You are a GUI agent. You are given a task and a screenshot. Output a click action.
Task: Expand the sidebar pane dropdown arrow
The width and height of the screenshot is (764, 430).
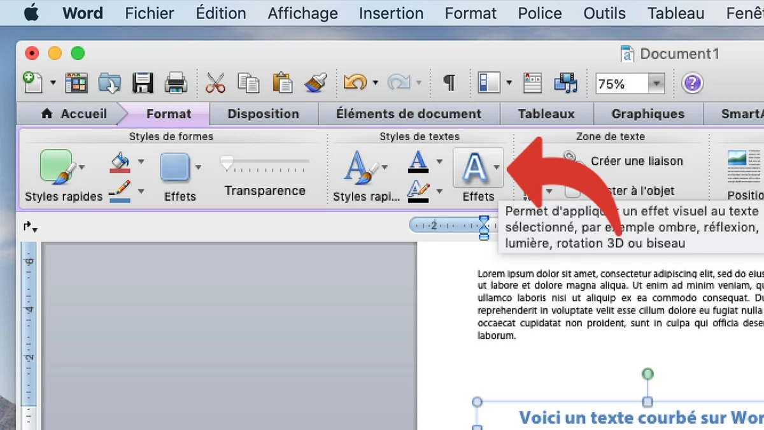pos(509,83)
